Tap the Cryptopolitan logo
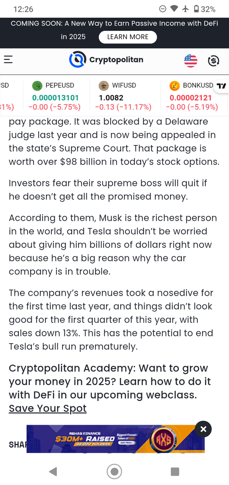 coord(78,60)
